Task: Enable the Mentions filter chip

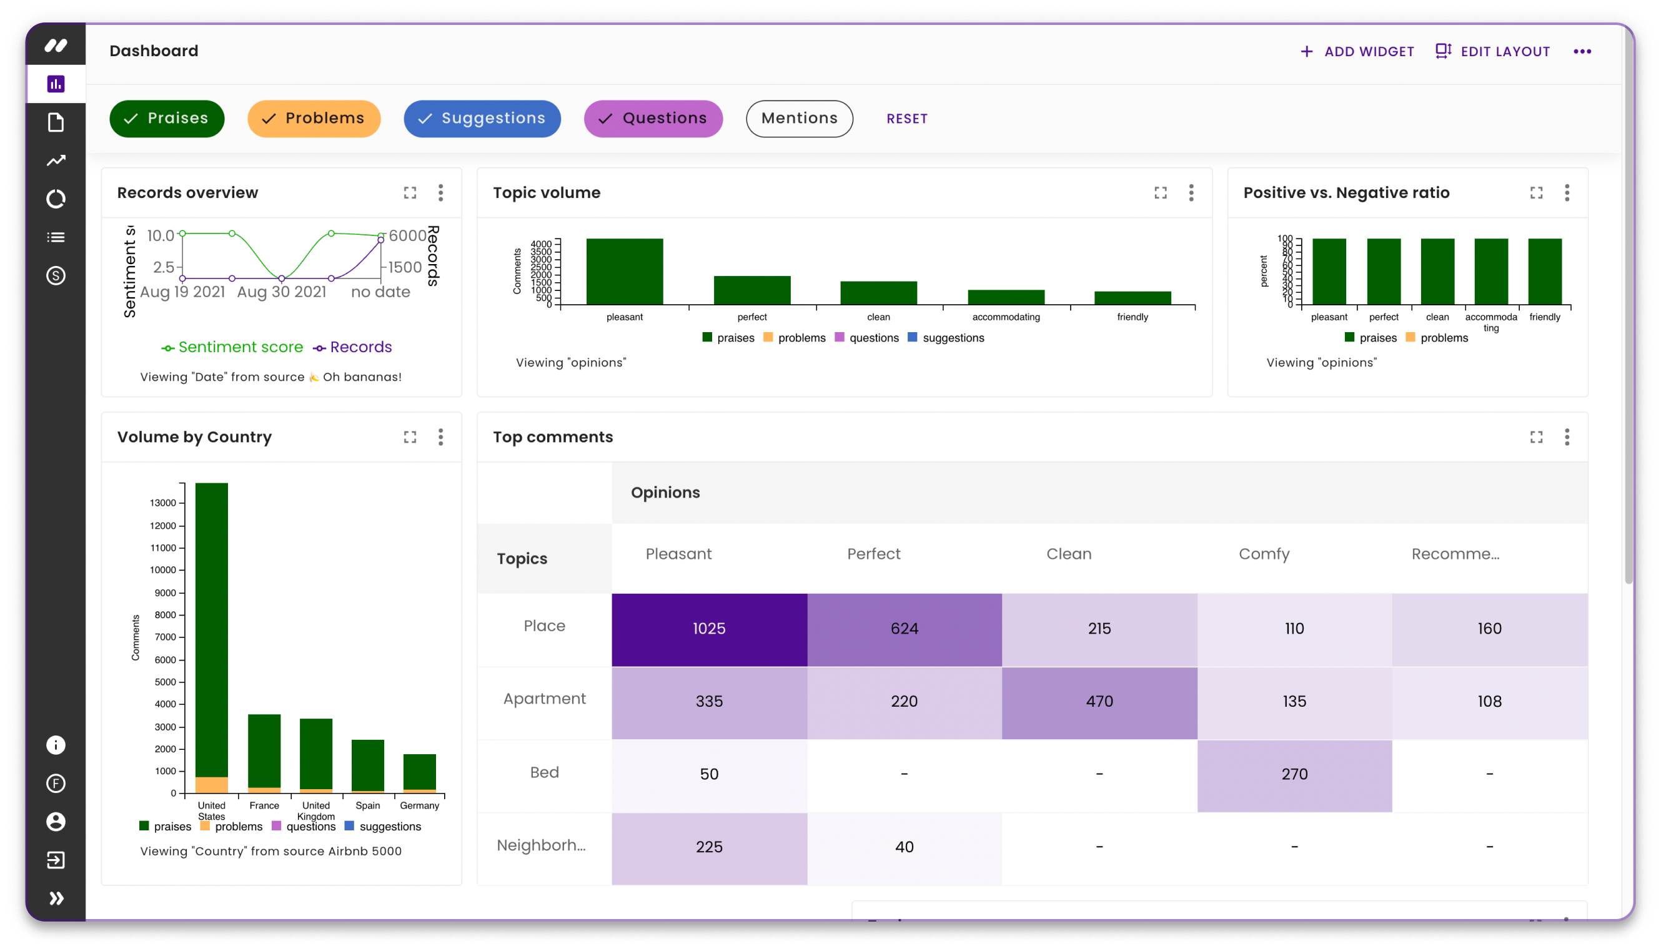Action: point(799,119)
